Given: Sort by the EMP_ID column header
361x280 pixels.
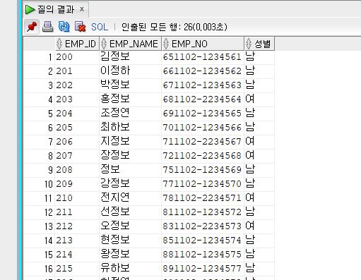Looking at the screenshot, I should [77, 44].
